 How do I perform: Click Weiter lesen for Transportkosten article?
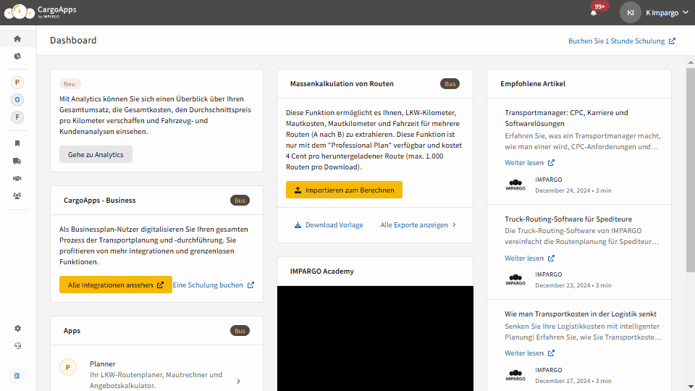[529, 353]
